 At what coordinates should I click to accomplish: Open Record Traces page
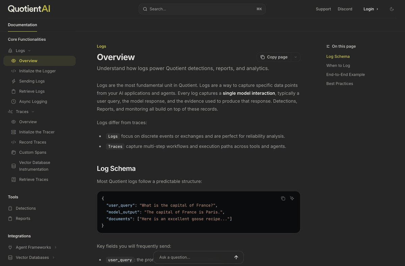[33, 142]
